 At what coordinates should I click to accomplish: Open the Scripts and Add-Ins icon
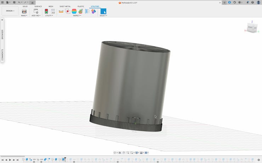point(36,11)
